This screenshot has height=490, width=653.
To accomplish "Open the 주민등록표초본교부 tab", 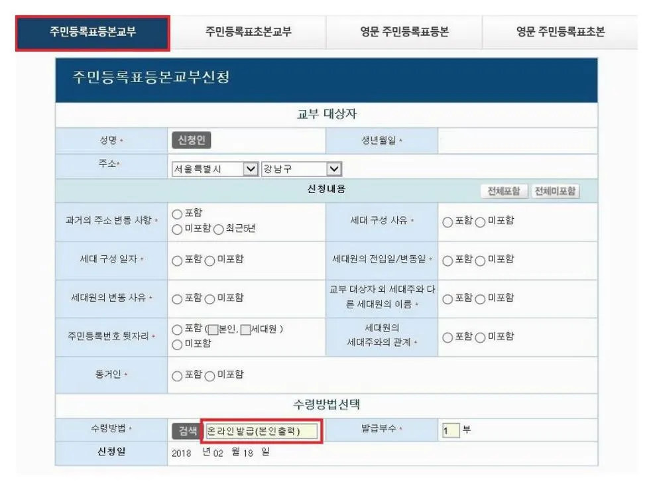I will (x=248, y=32).
